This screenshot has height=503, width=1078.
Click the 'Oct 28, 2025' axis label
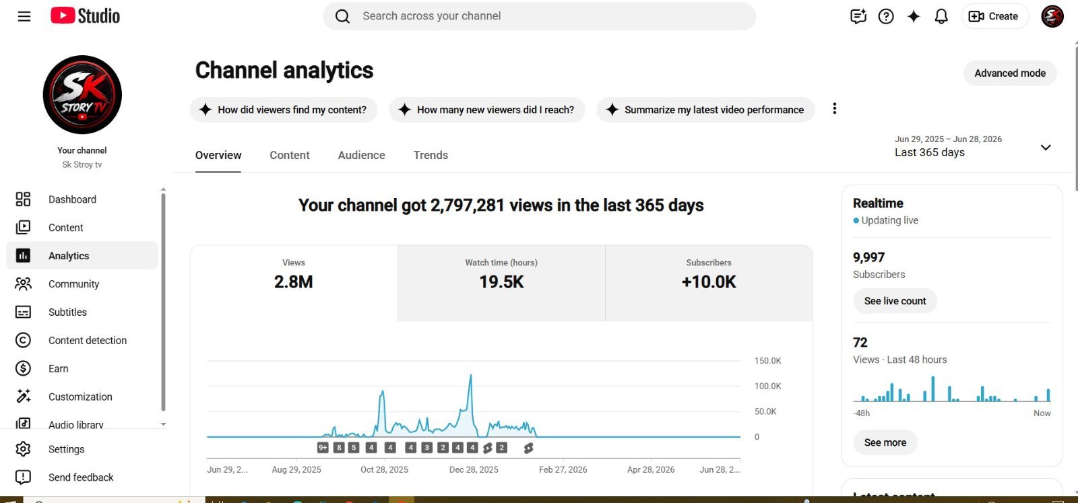tap(384, 469)
